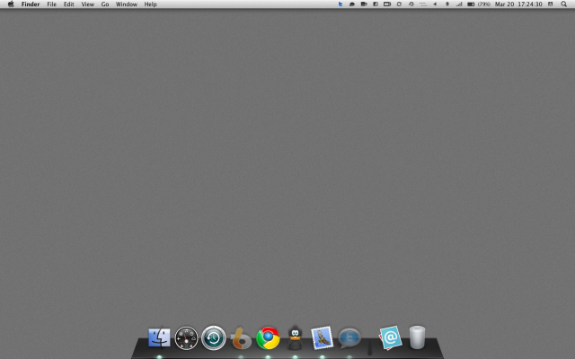Open the Apple menu

(11, 4)
